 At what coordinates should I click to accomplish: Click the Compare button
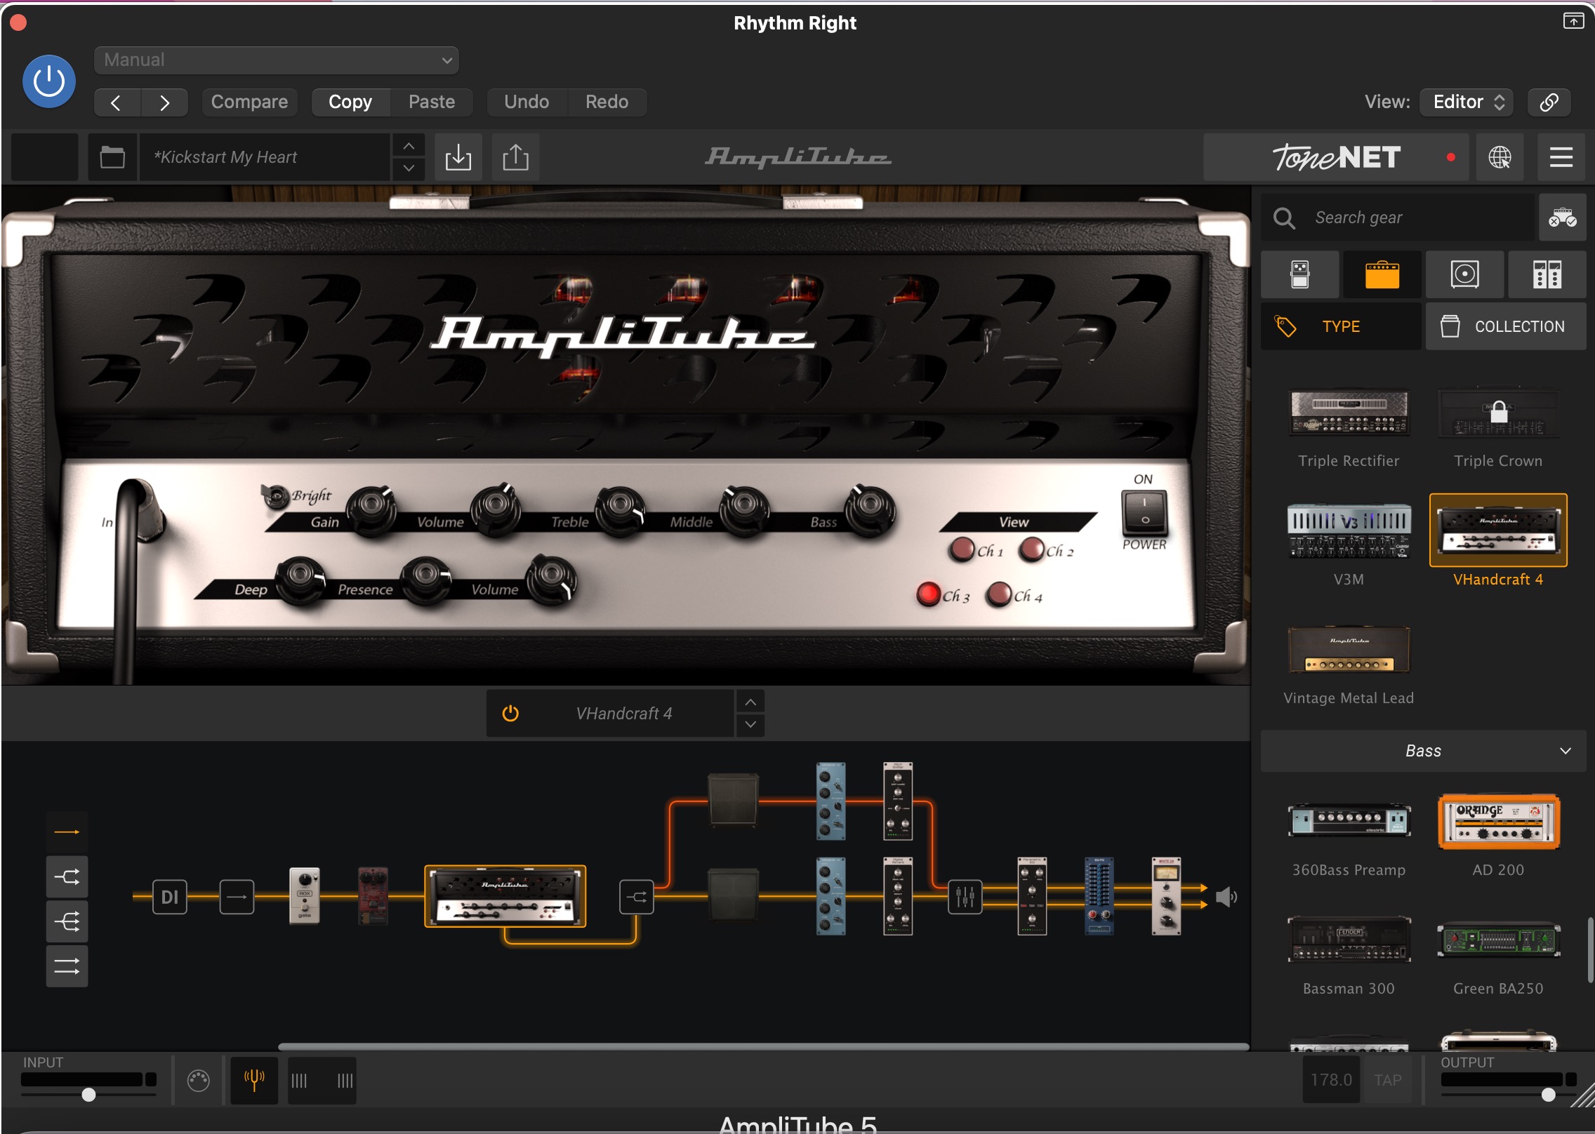coord(249,102)
